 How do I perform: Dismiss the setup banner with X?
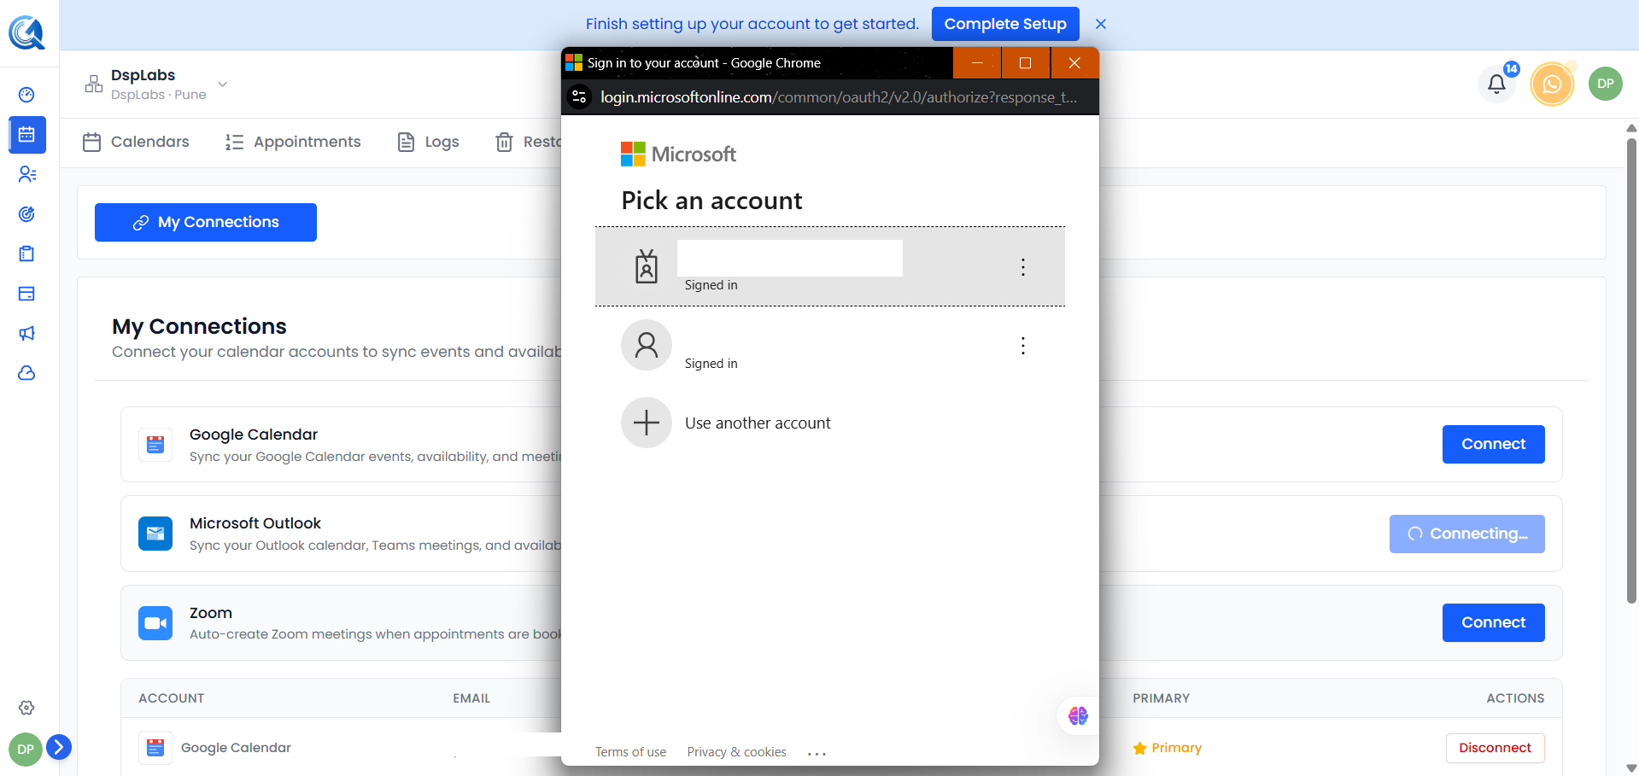1101,24
